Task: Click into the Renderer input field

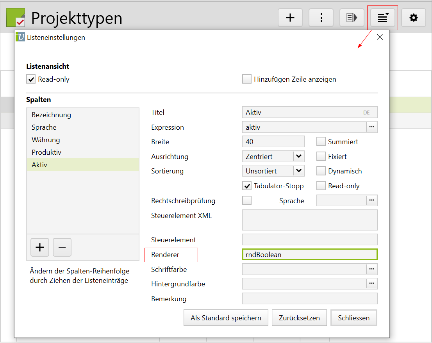Action: tap(310, 254)
